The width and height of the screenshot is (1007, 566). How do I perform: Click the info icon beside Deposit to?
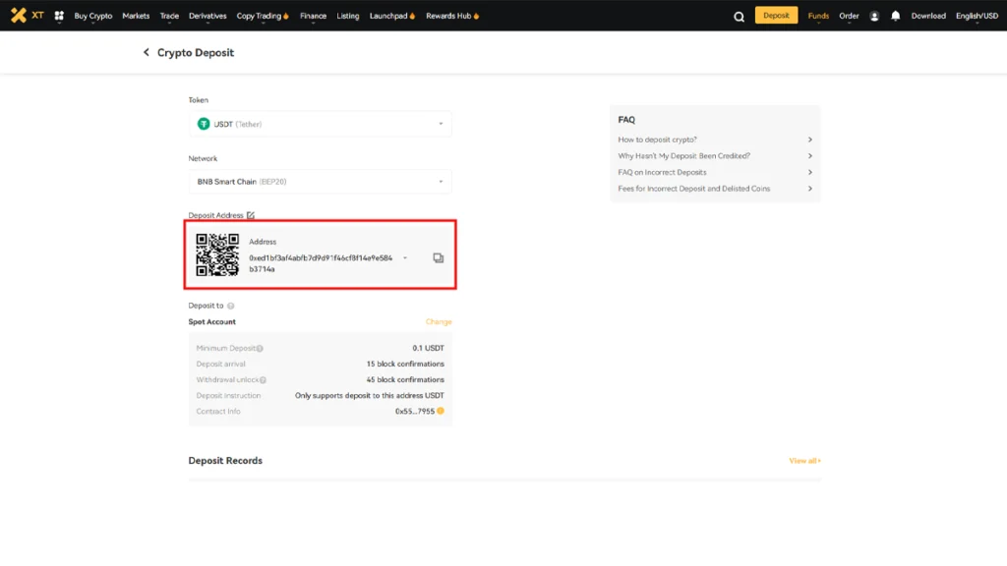230,307
